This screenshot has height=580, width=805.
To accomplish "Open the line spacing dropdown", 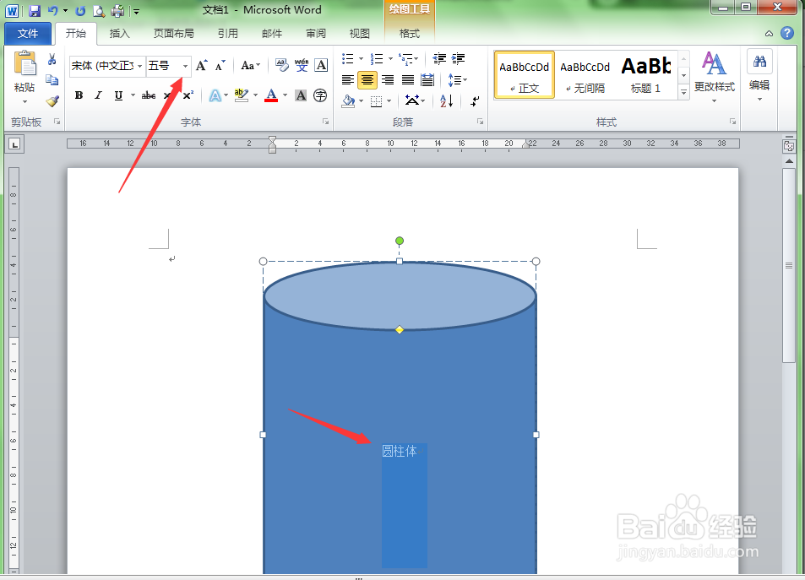I will click(x=458, y=80).
